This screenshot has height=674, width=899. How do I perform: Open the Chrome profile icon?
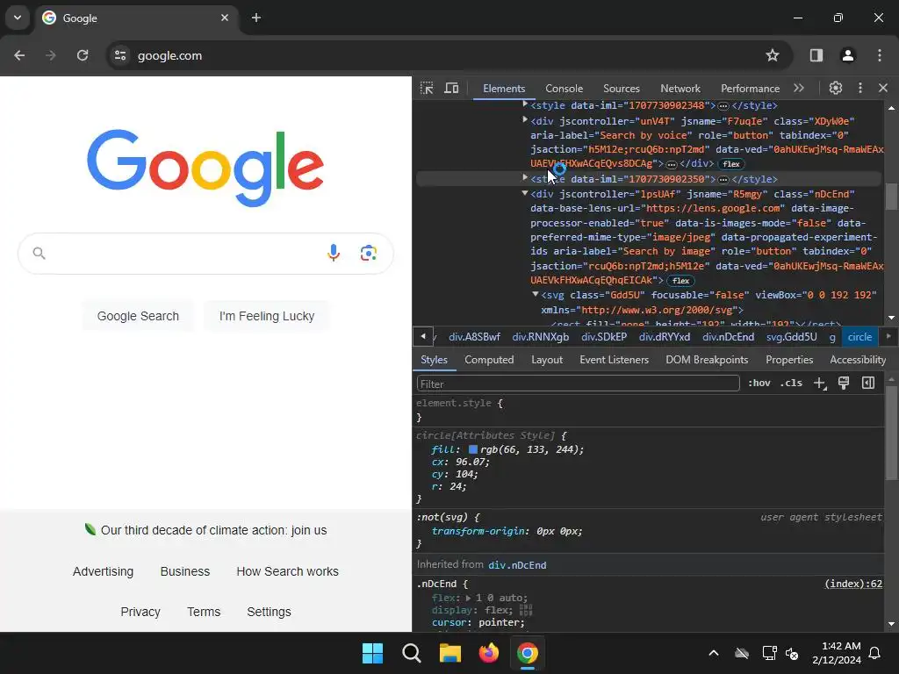click(x=847, y=55)
